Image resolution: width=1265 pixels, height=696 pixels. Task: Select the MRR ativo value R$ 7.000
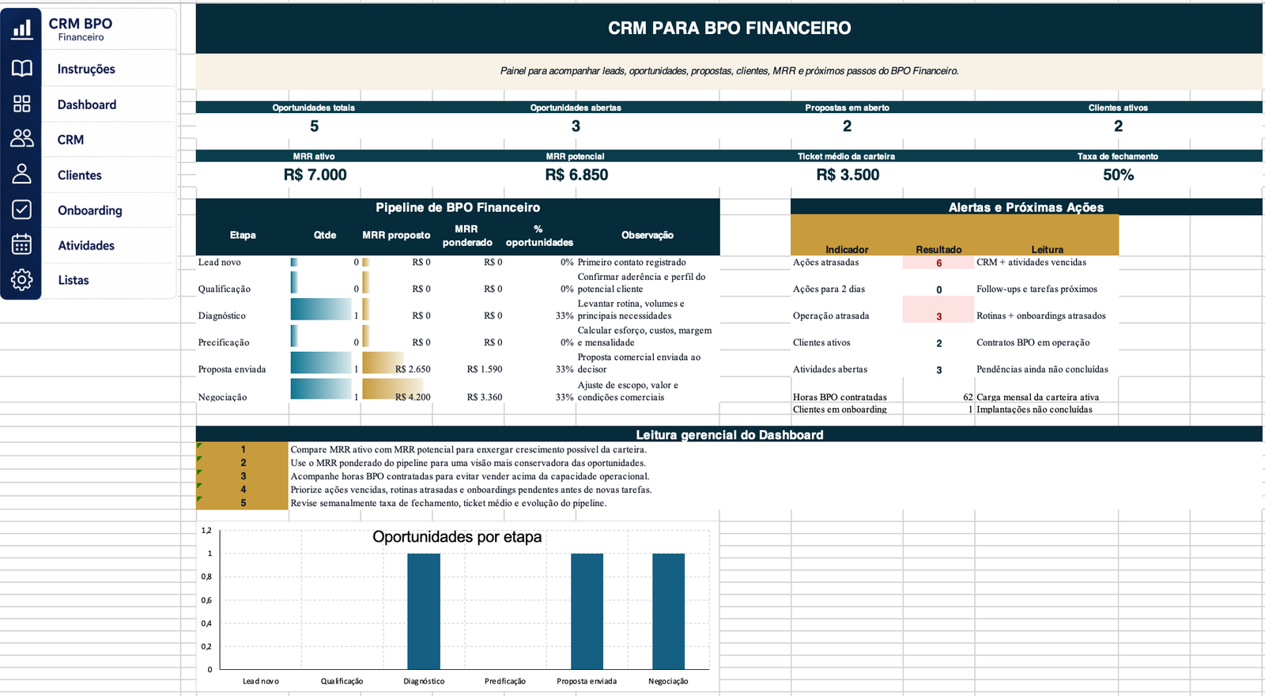[x=315, y=175]
